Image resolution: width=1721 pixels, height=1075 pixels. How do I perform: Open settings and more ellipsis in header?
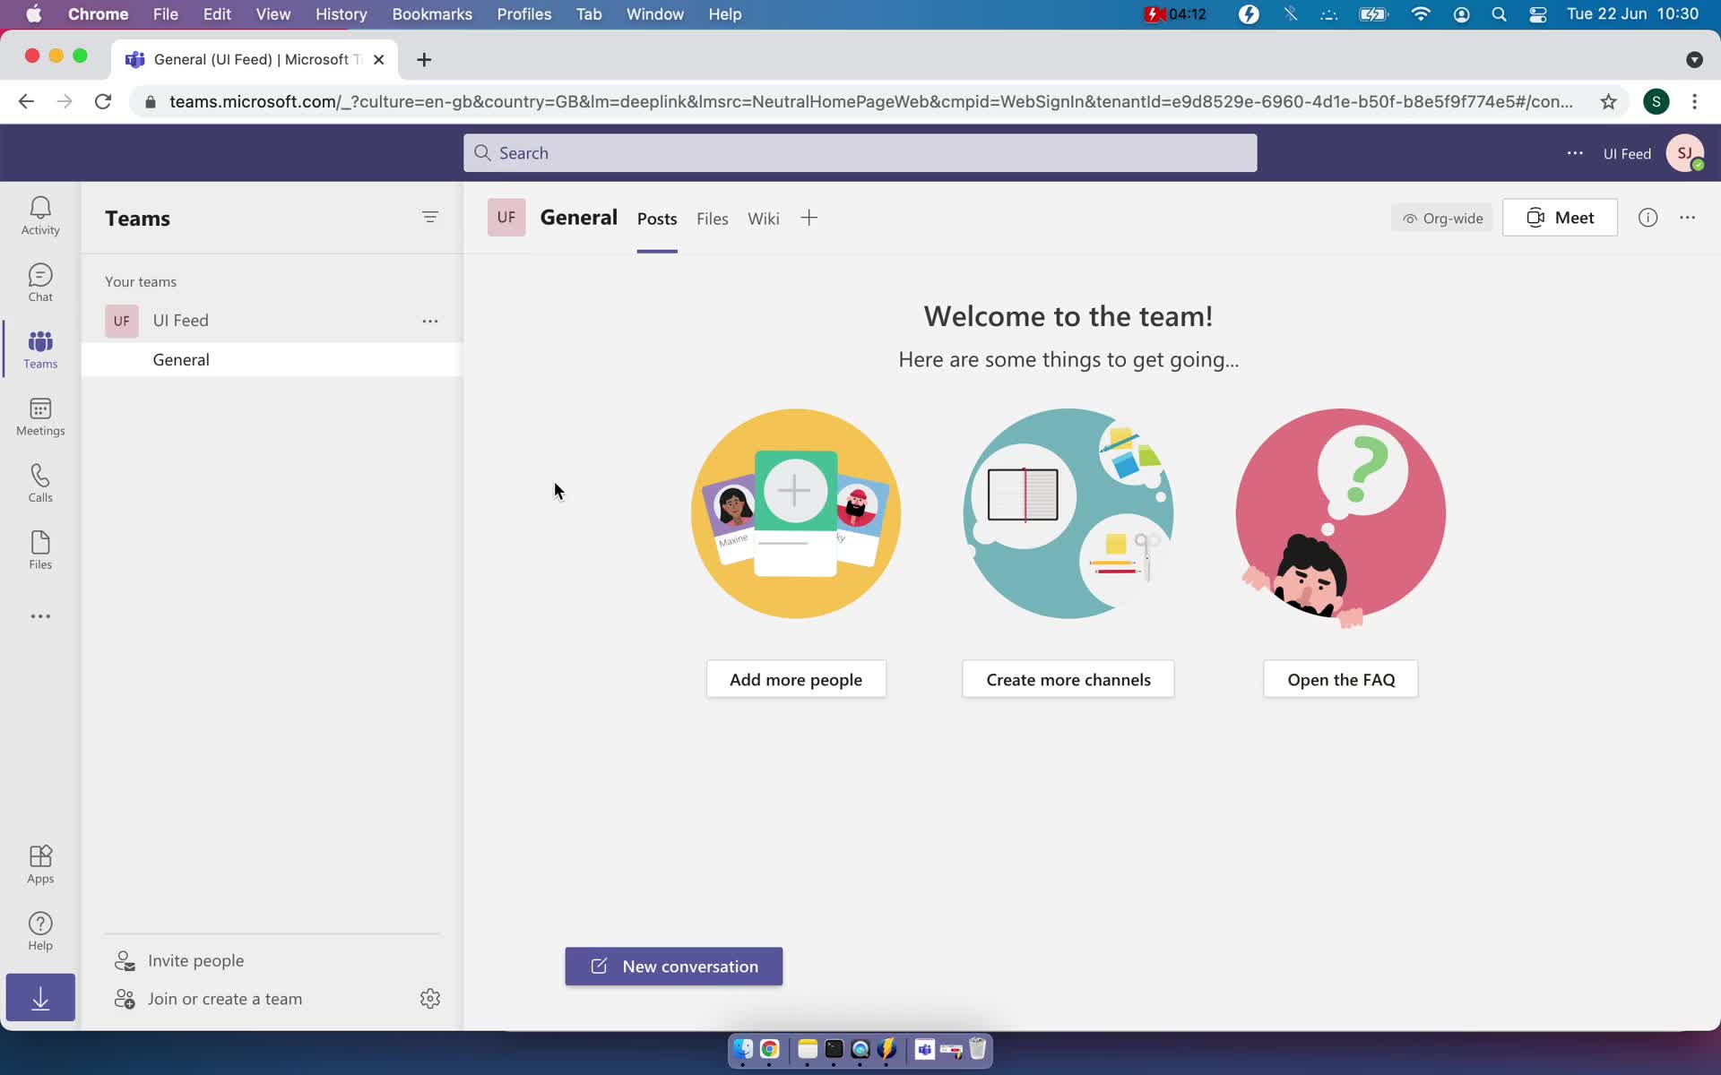coord(1575,153)
